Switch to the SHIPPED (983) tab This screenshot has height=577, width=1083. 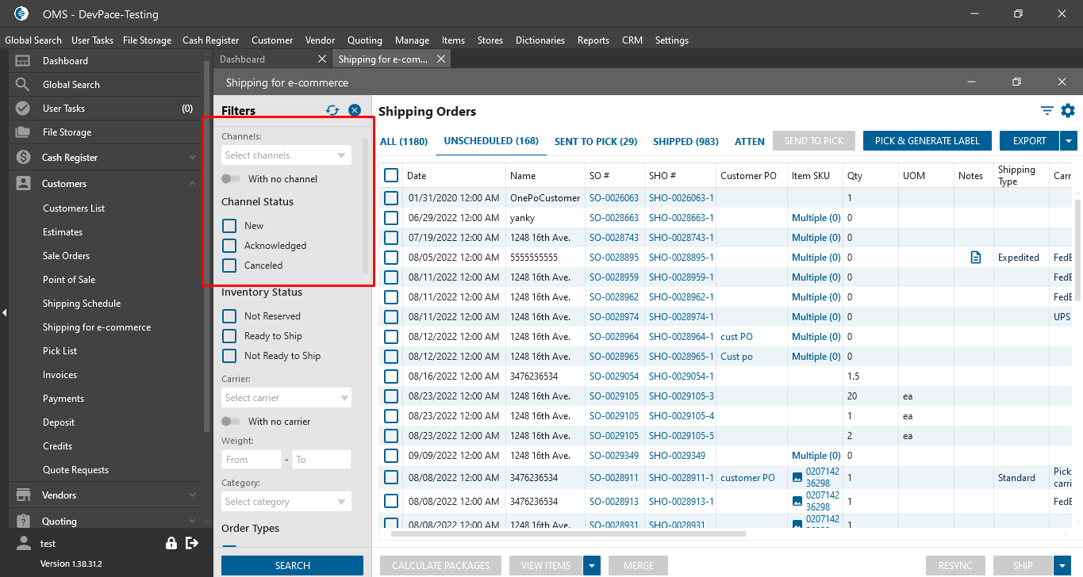[x=686, y=142]
